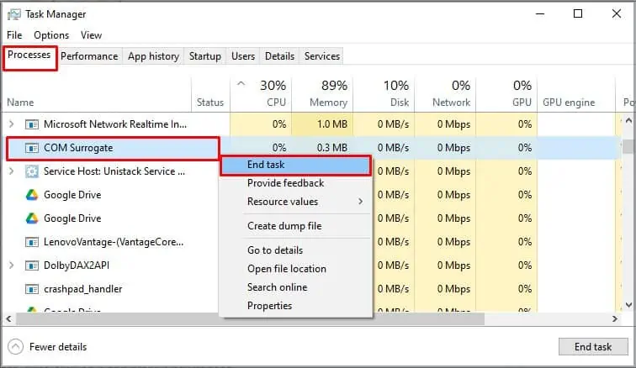Switch to the Users tab
Screen dimensions: 636x368
click(243, 56)
